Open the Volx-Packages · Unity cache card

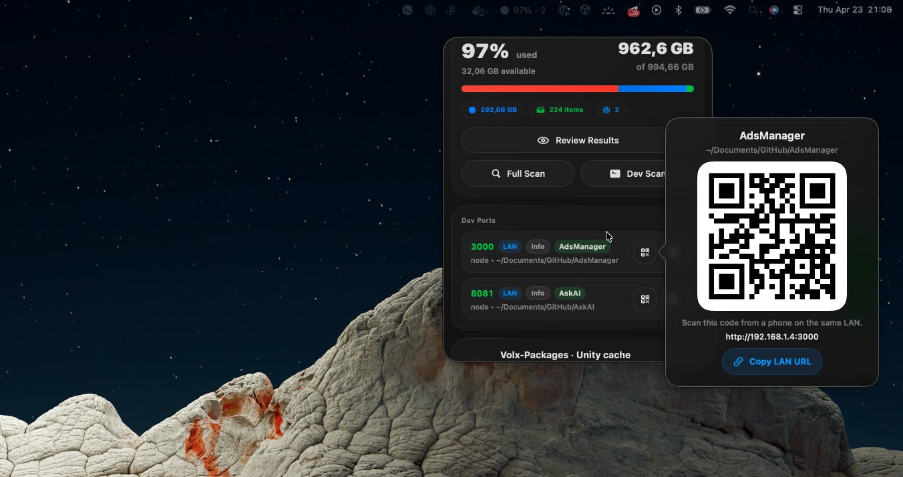(x=565, y=351)
